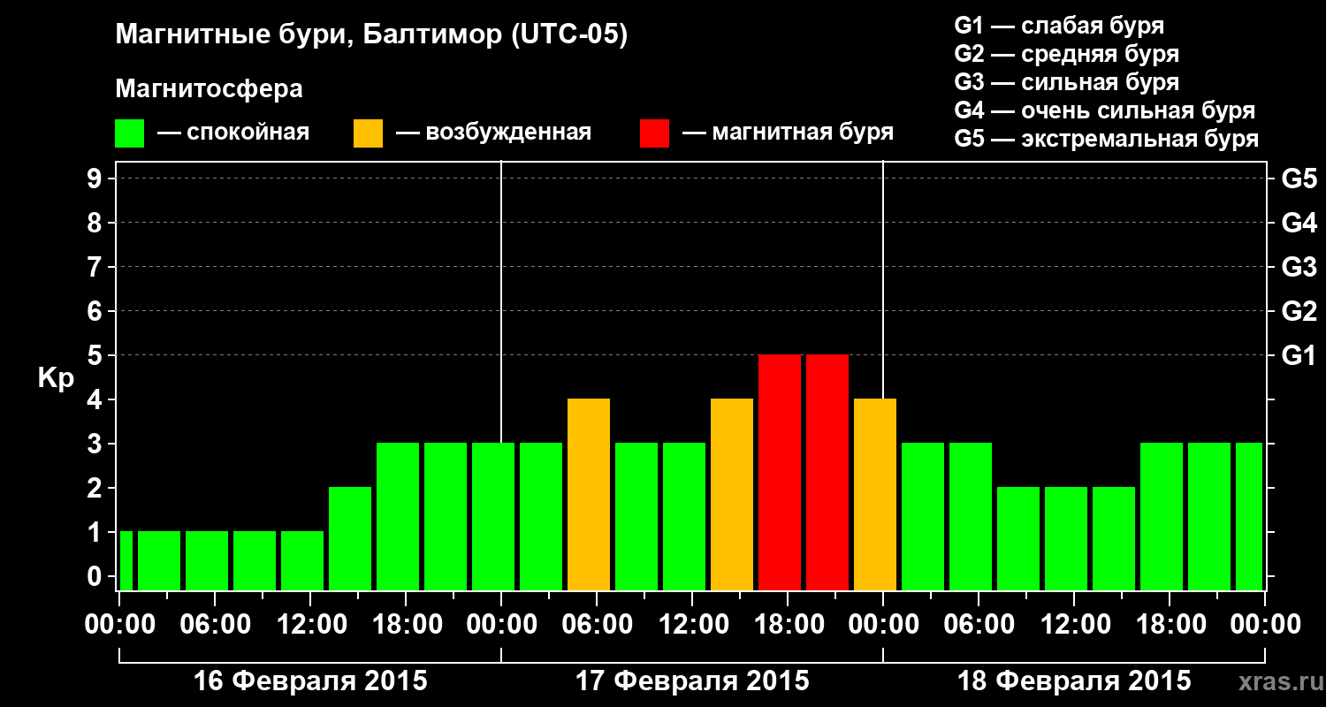Click the 00:00 label between 16 and 17 February

pos(501,625)
